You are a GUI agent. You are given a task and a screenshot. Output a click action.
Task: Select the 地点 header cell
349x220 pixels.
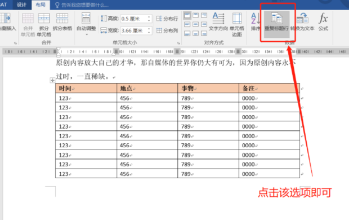click(147, 88)
